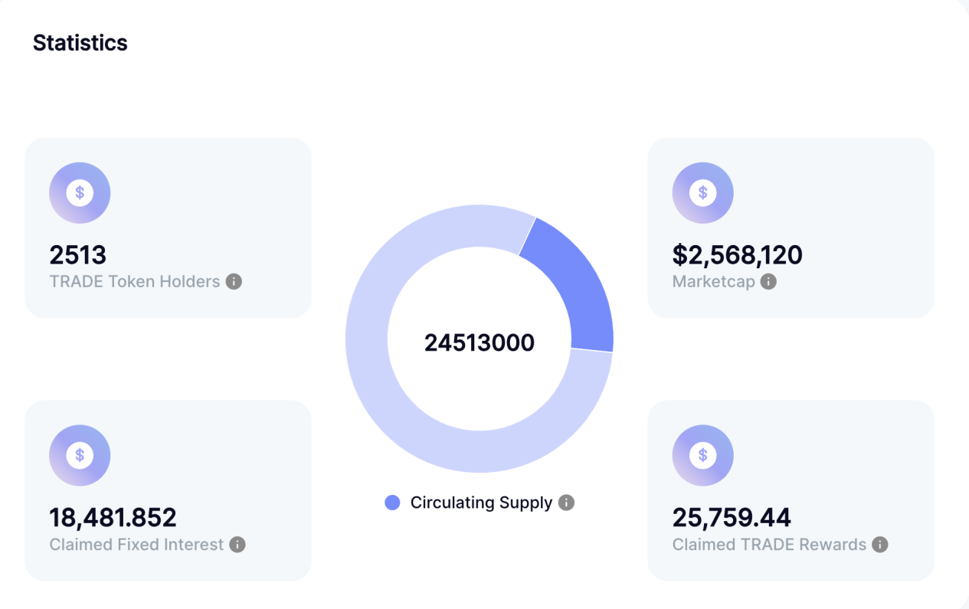This screenshot has height=609, width=969.
Task: Click dollar icon in Claimed Fixed Interest card
Action: click(x=80, y=456)
